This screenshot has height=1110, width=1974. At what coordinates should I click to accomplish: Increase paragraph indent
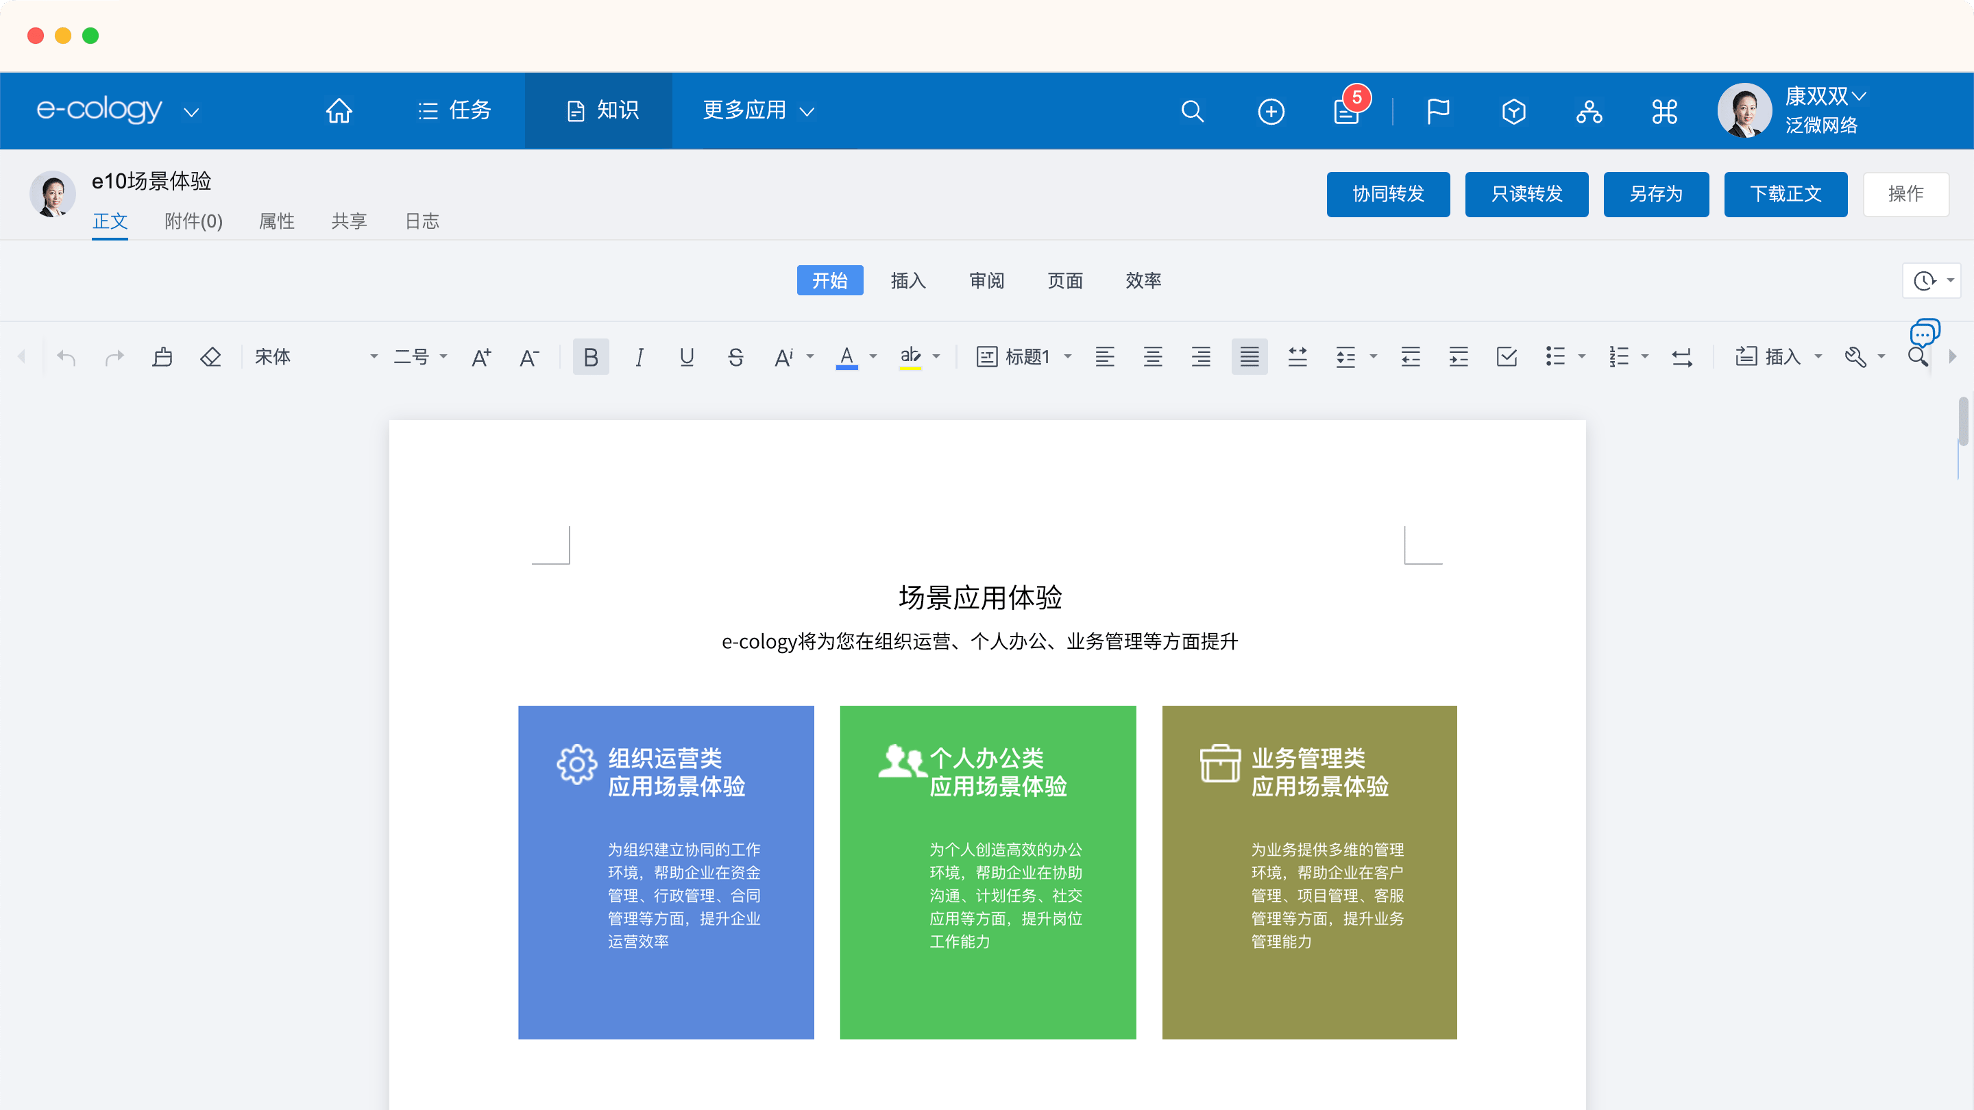[x=1459, y=357]
